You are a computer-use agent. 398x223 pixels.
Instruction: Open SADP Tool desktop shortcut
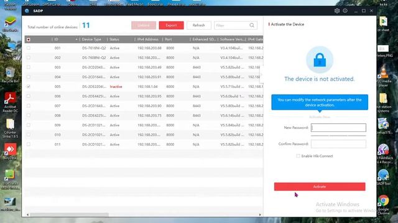(x=383, y=177)
